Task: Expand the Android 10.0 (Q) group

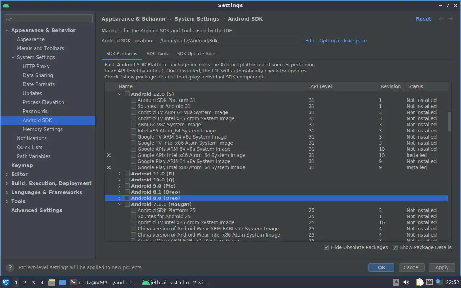Action: point(120,180)
